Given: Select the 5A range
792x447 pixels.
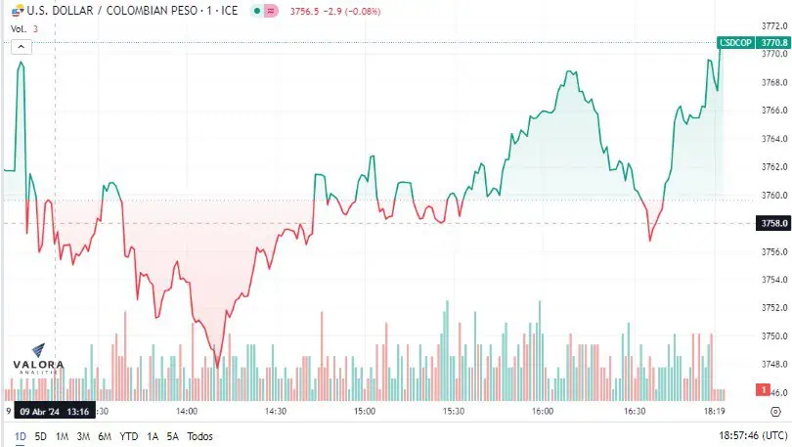Looking at the screenshot, I should pyautogui.click(x=173, y=436).
